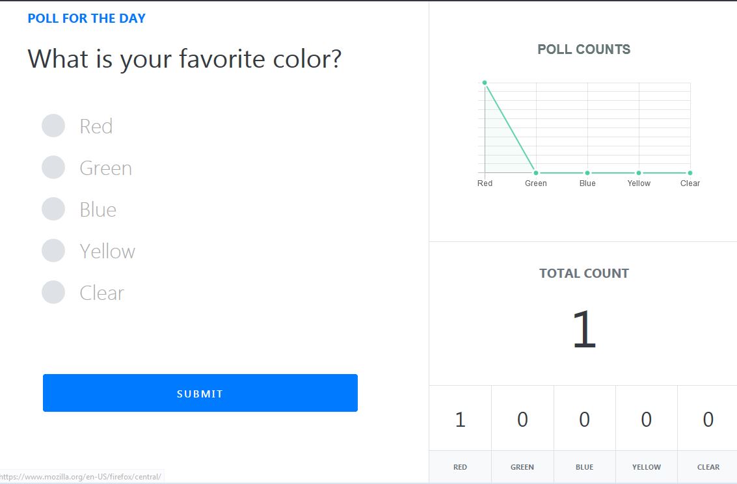This screenshot has width=737, height=484.
Task: Click the Yellow option label text
Action: (107, 251)
